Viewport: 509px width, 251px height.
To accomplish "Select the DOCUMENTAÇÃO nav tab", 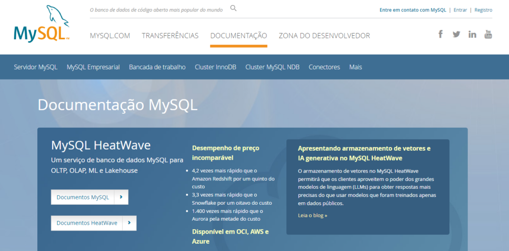I will 239,36.
